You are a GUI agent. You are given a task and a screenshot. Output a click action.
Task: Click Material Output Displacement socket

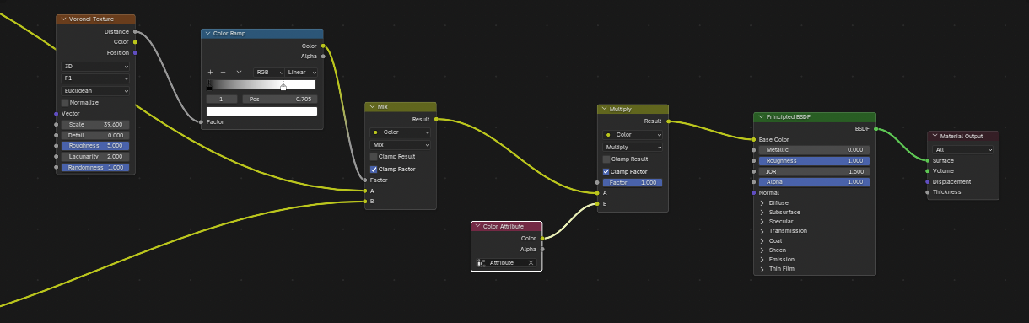tap(928, 181)
